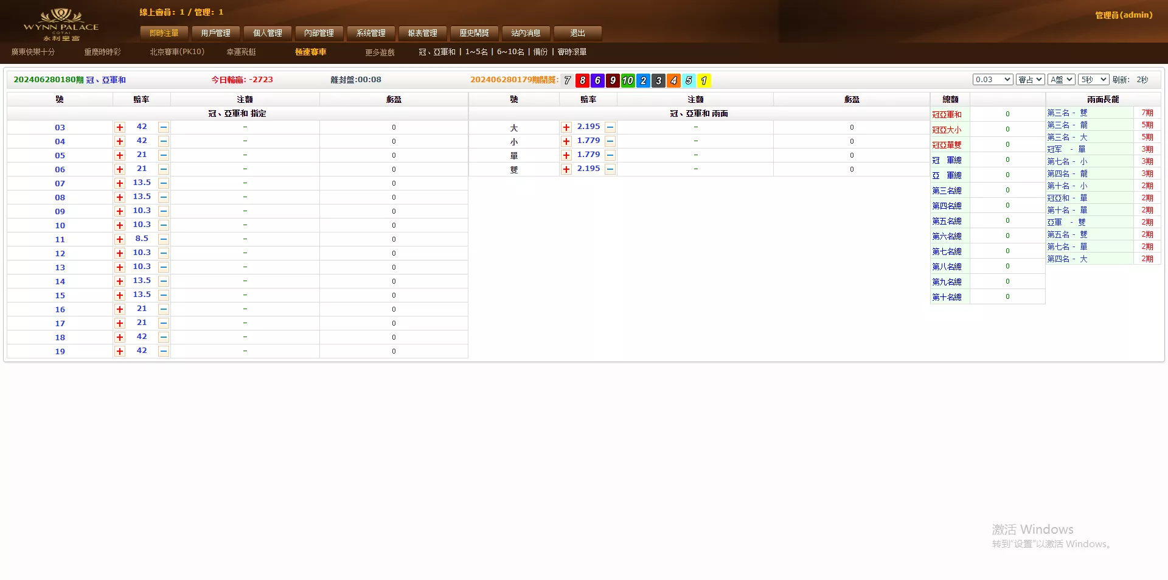This screenshot has width=1168, height=580.
Task: Lower the 小 odds with its minus icon
Action: 610,141
